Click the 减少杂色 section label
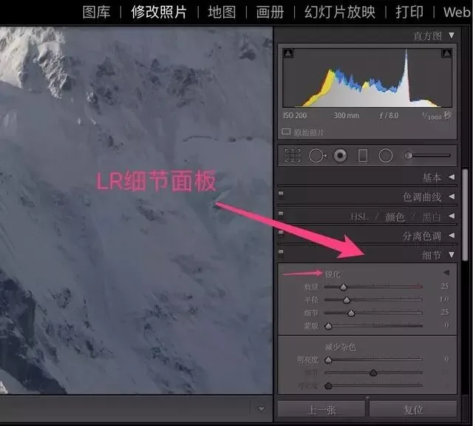This screenshot has height=426, width=473. (340, 347)
